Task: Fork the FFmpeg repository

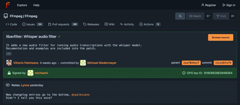Action: [221, 16]
